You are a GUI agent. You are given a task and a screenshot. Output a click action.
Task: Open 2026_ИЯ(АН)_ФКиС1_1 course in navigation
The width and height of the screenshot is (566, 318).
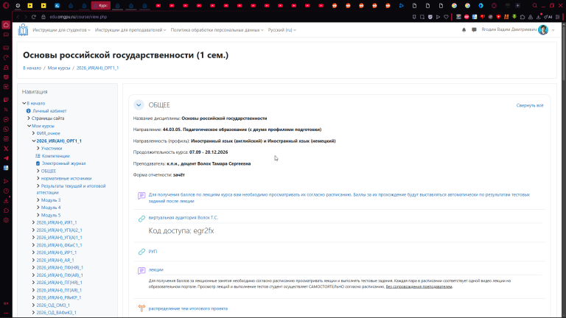59,245
